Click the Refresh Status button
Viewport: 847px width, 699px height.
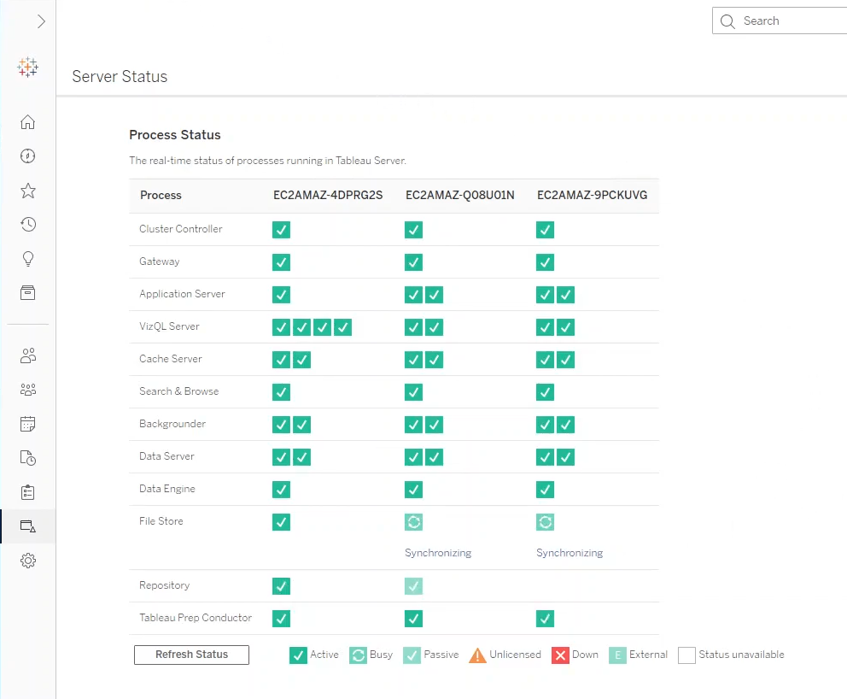point(192,655)
